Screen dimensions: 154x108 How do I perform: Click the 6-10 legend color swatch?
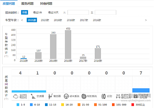[x=31, y=105]
